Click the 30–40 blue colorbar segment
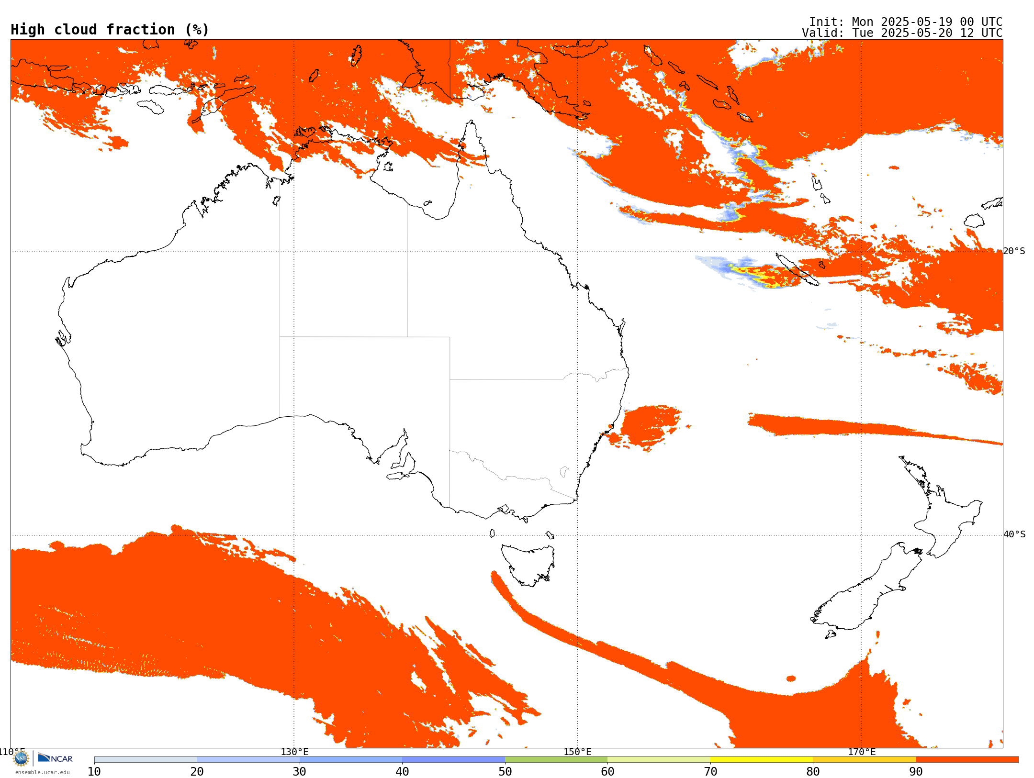Image resolution: width=1034 pixels, height=778 pixels. click(x=351, y=760)
